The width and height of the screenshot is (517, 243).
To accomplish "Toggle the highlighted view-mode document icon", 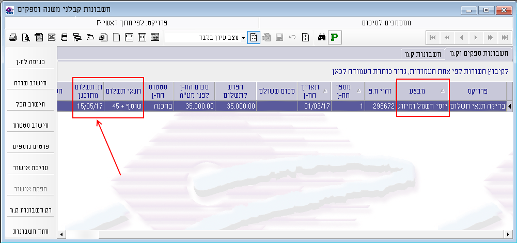I will click(254, 37).
